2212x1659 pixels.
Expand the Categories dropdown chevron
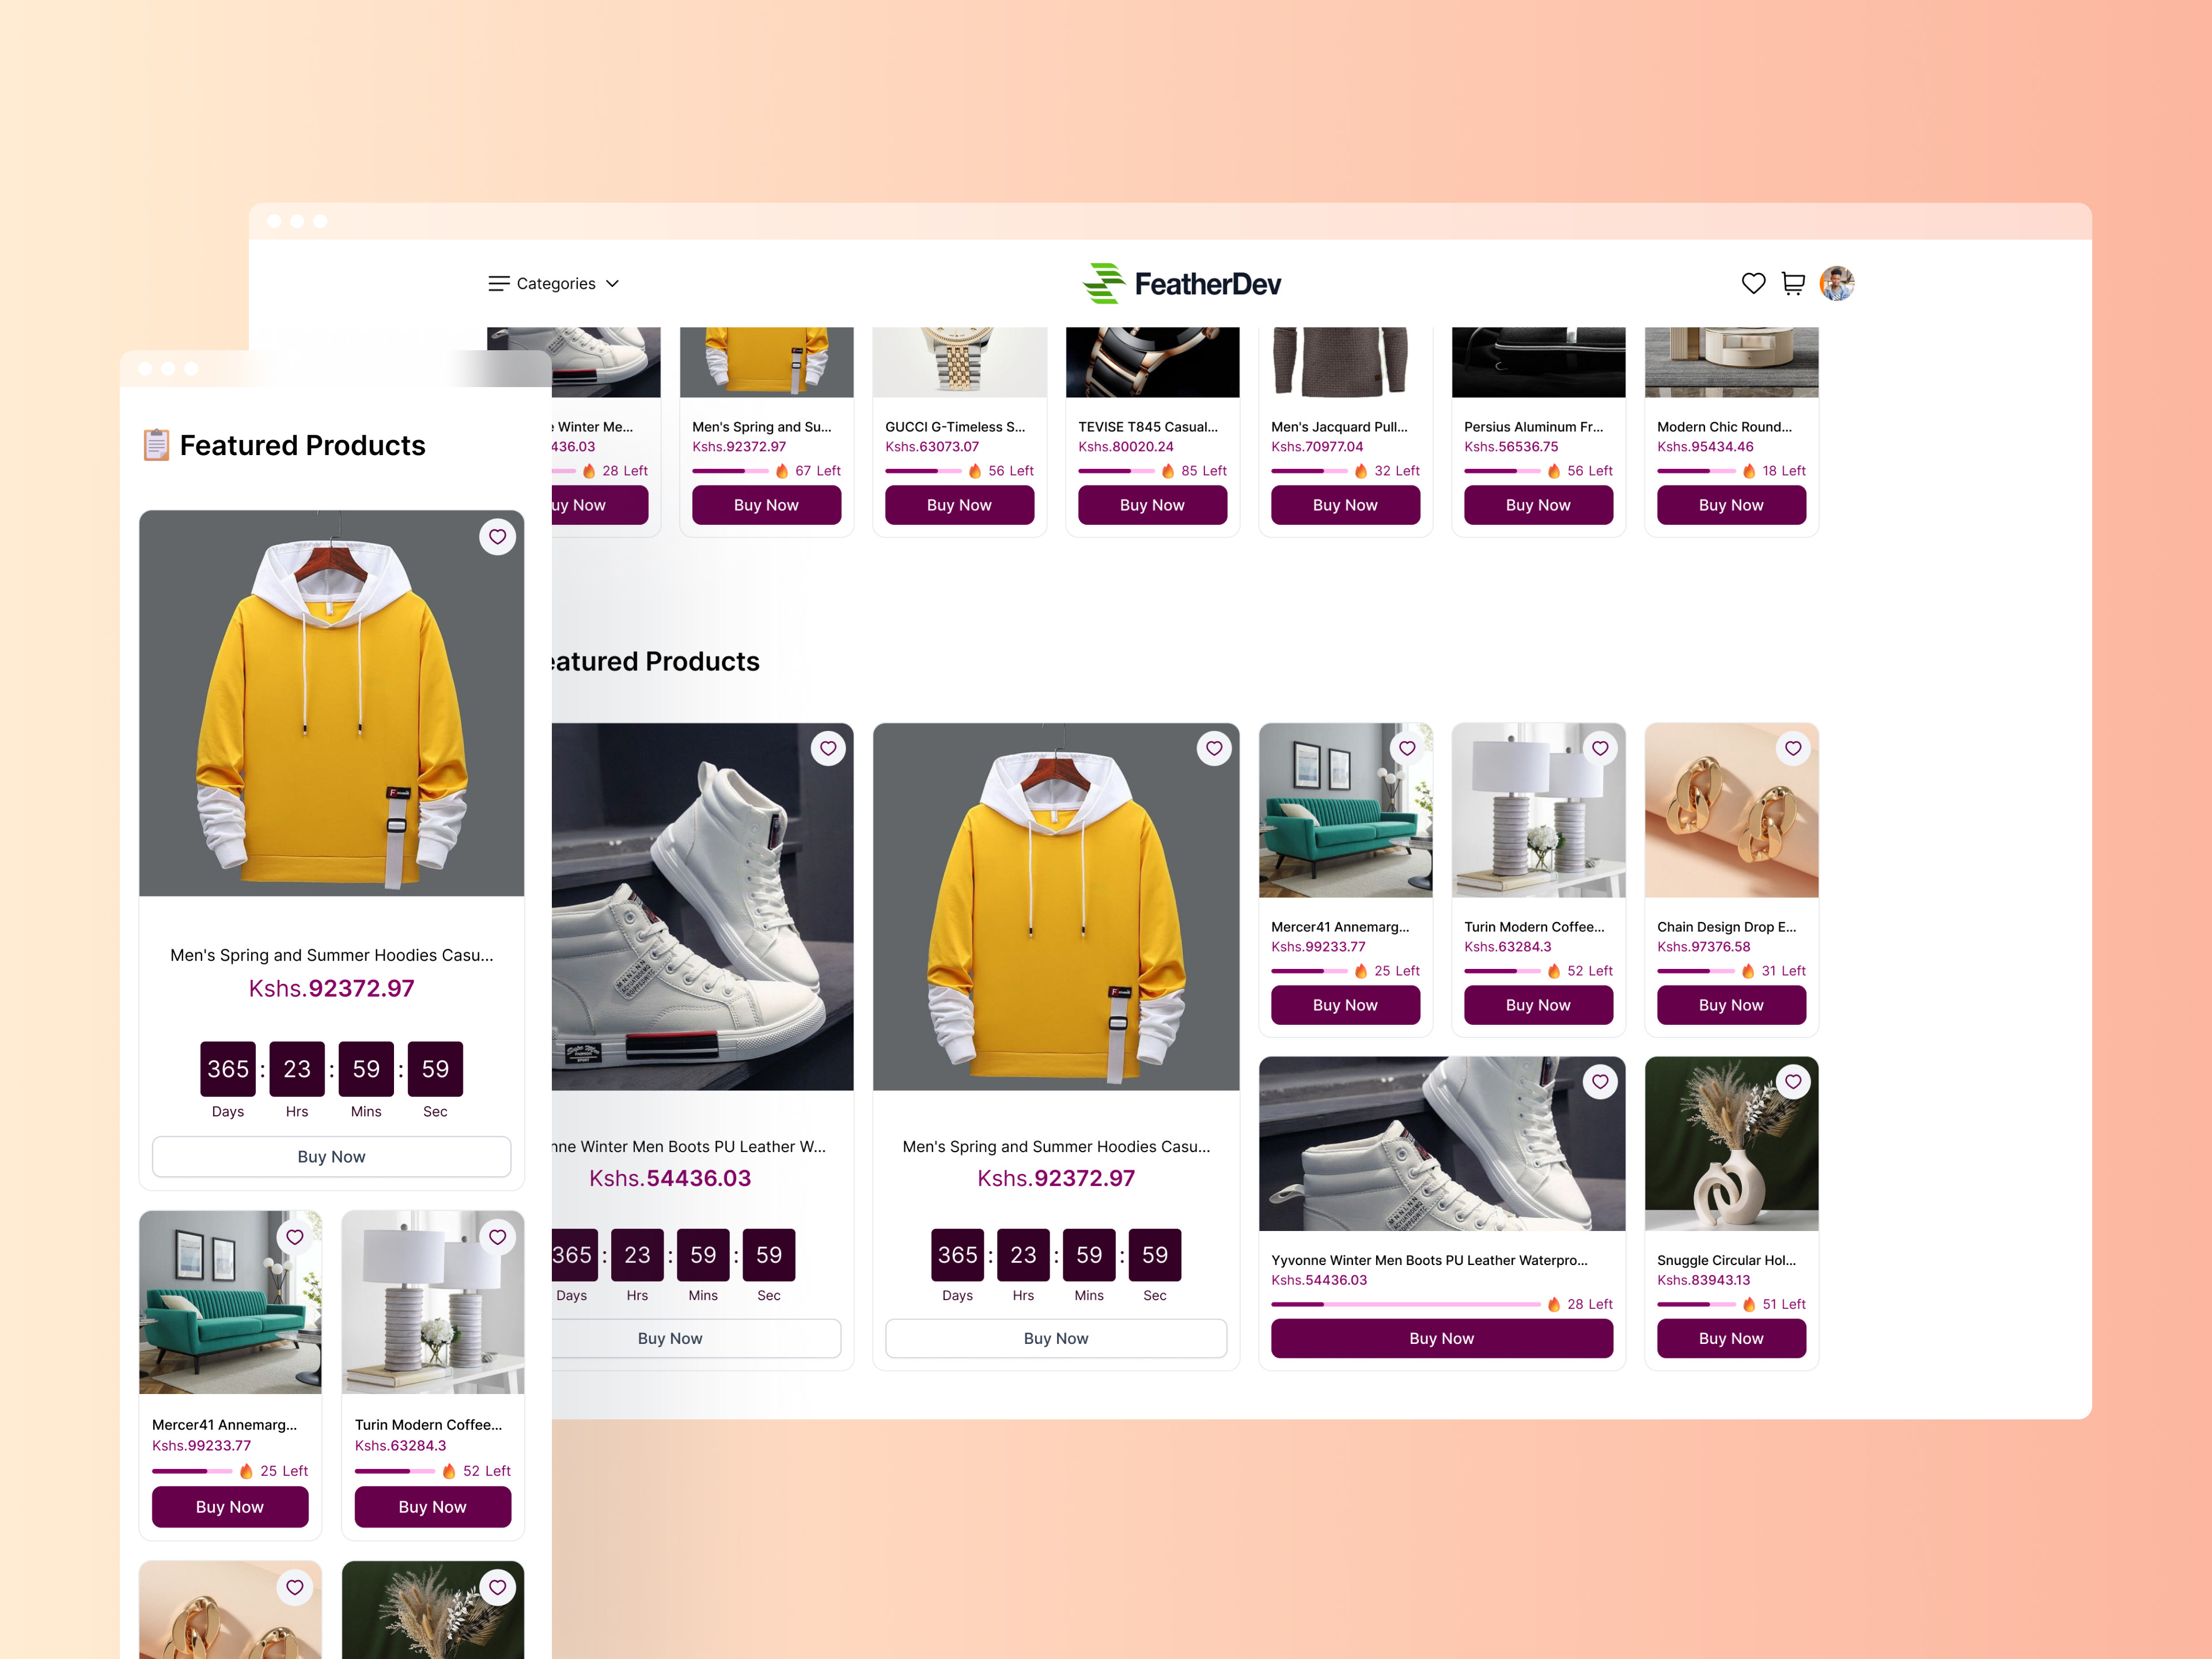[613, 284]
